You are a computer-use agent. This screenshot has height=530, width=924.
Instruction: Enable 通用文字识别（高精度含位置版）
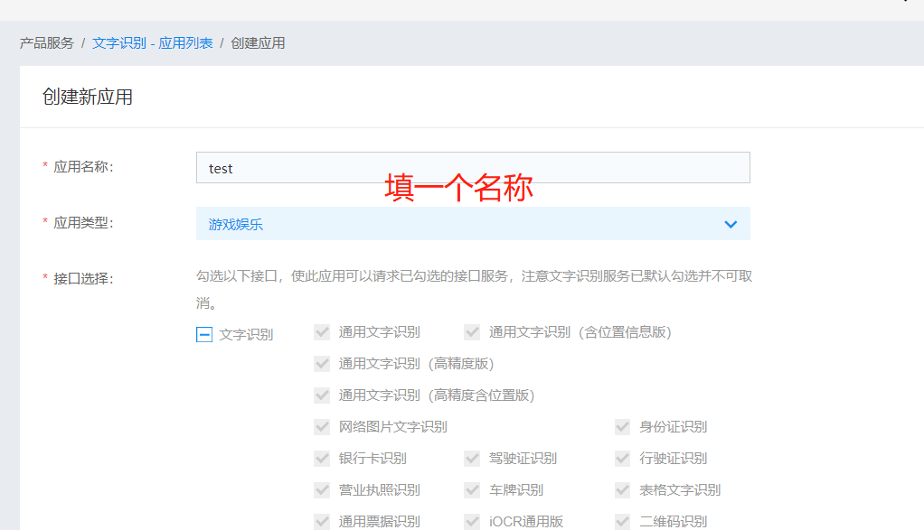tap(321, 395)
